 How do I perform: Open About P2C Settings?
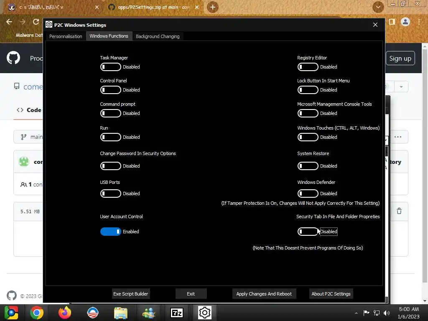331,294
